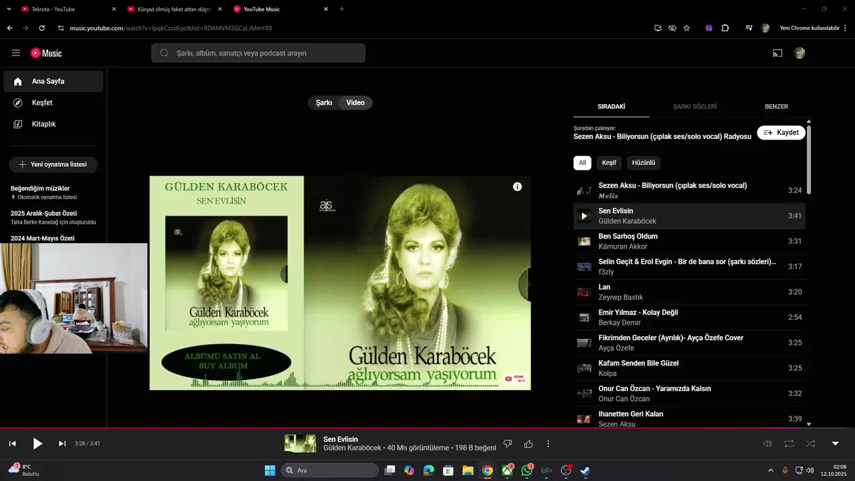Open the Windows Start menu
This screenshot has height=481, width=855.
coord(270,470)
